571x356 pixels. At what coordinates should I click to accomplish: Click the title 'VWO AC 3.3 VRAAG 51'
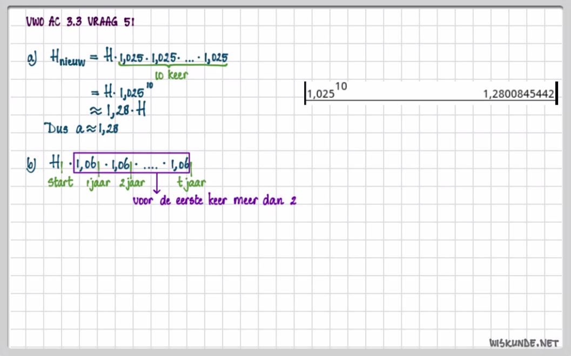tap(80, 22)
